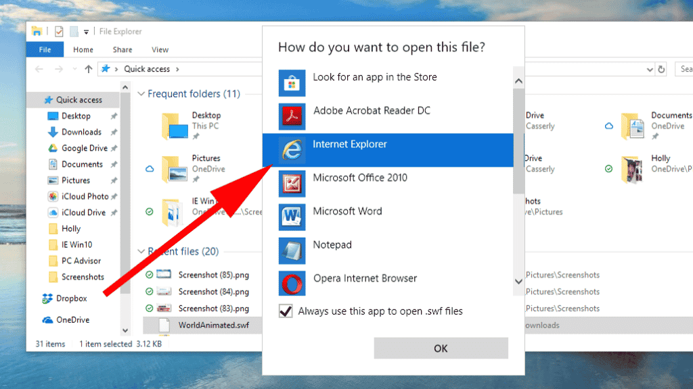The image size is (693, 389).
Task: Click the Pictures icon in sidebar
Action: 53,180
